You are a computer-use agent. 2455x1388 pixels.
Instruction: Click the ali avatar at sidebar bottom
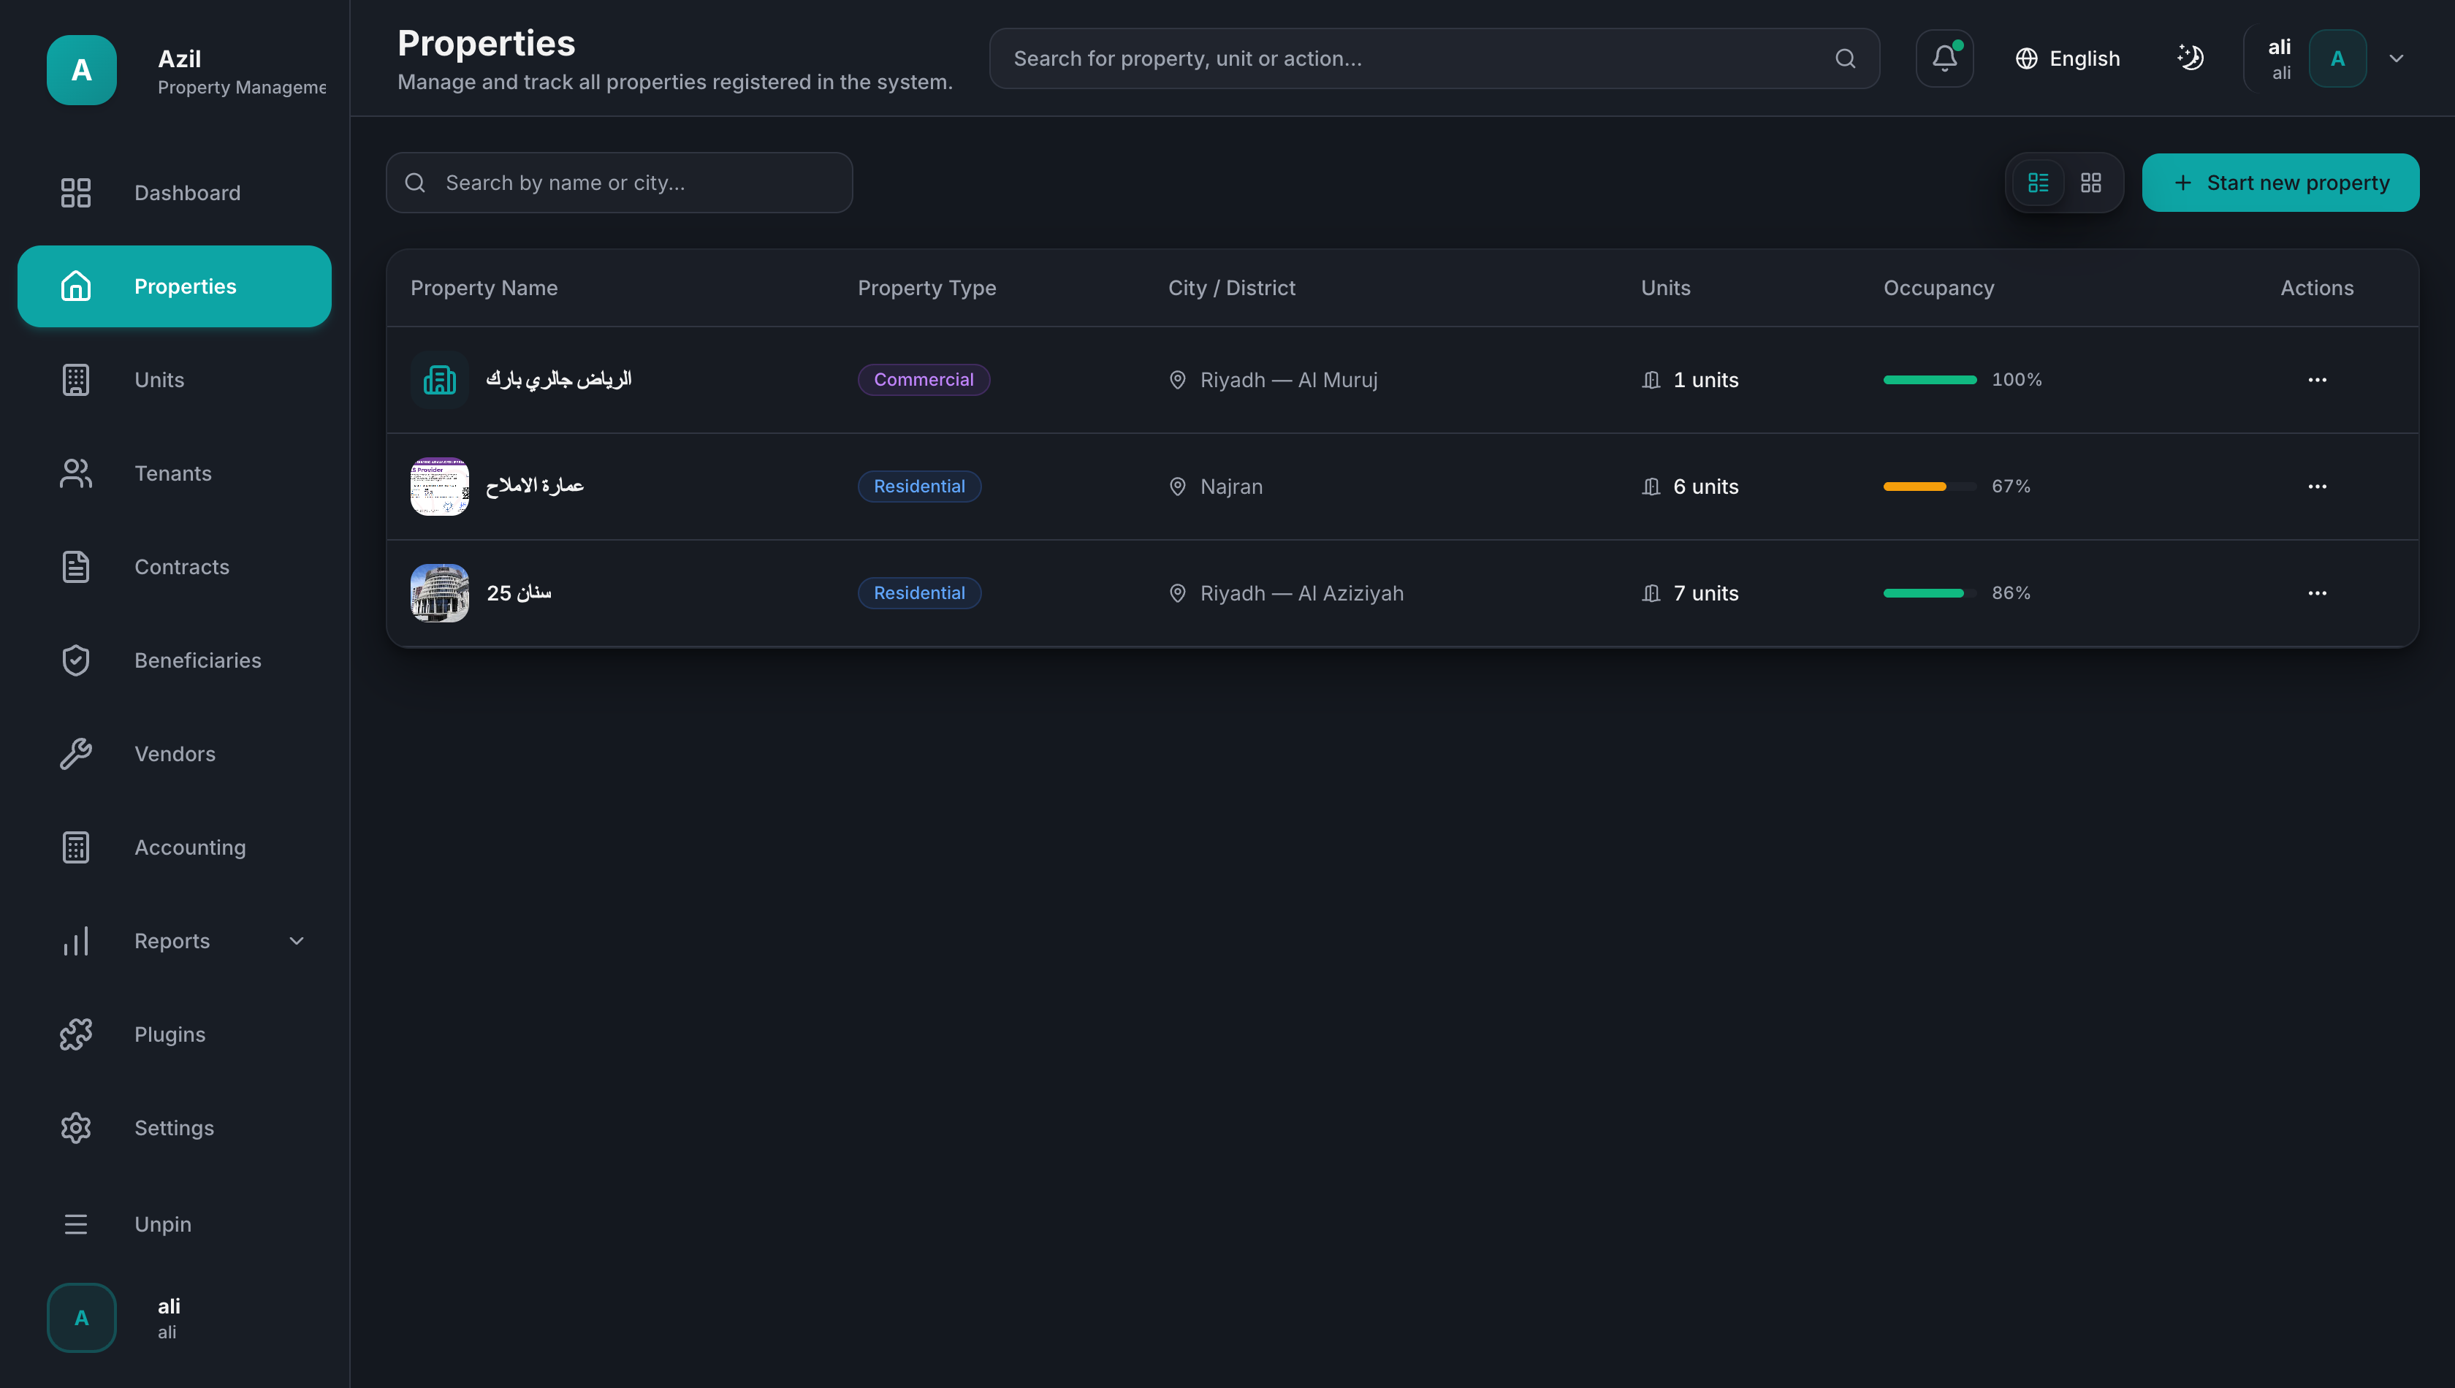pyautogui.click(x=82, y=1317)
